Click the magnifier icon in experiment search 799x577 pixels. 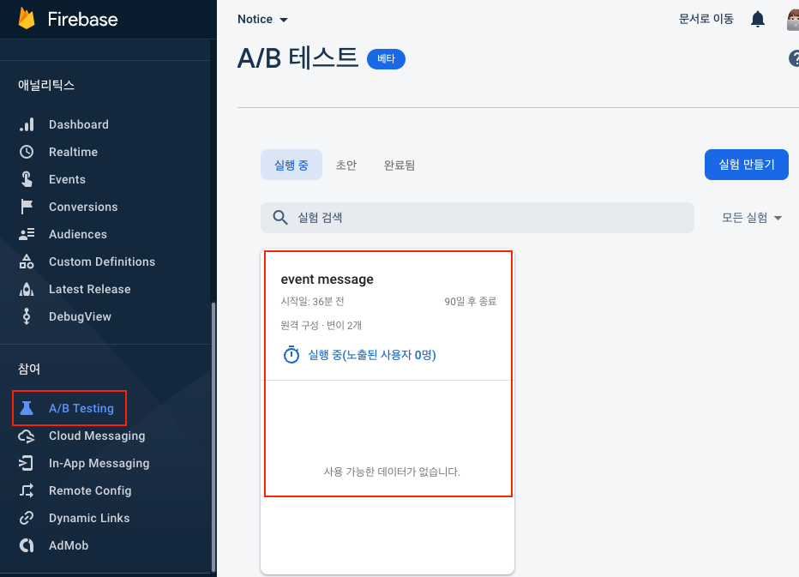click(x=280, y=218)
